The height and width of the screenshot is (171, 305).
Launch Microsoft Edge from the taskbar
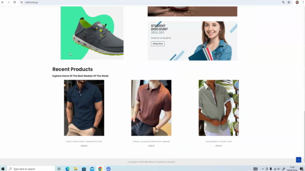pos(68,169)
